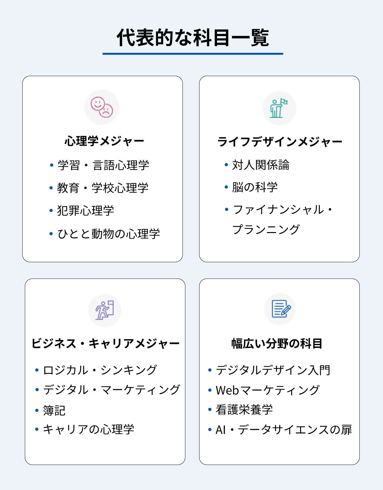This screenshot has width=383, height=490.
Task: Click the person climbing stairs icon
Action: [x=105, y=310]
